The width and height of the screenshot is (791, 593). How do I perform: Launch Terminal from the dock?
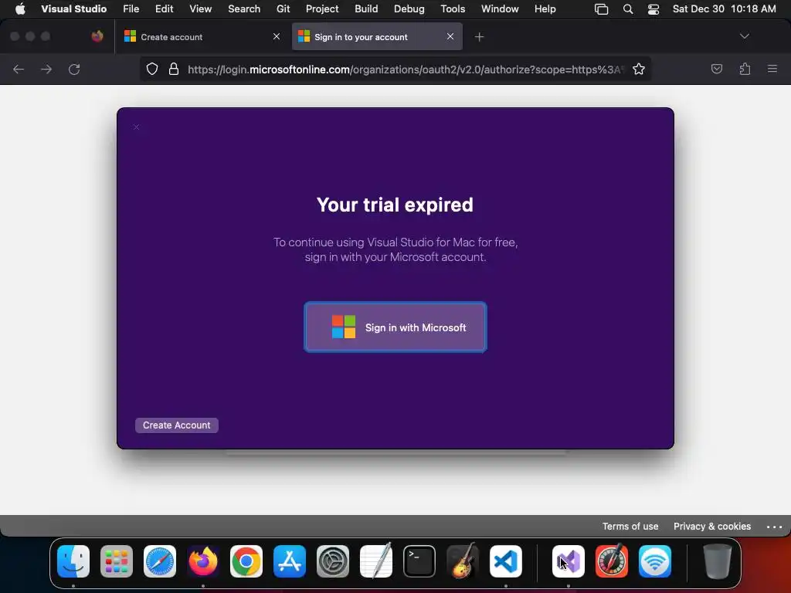click(x=419, y=561)
